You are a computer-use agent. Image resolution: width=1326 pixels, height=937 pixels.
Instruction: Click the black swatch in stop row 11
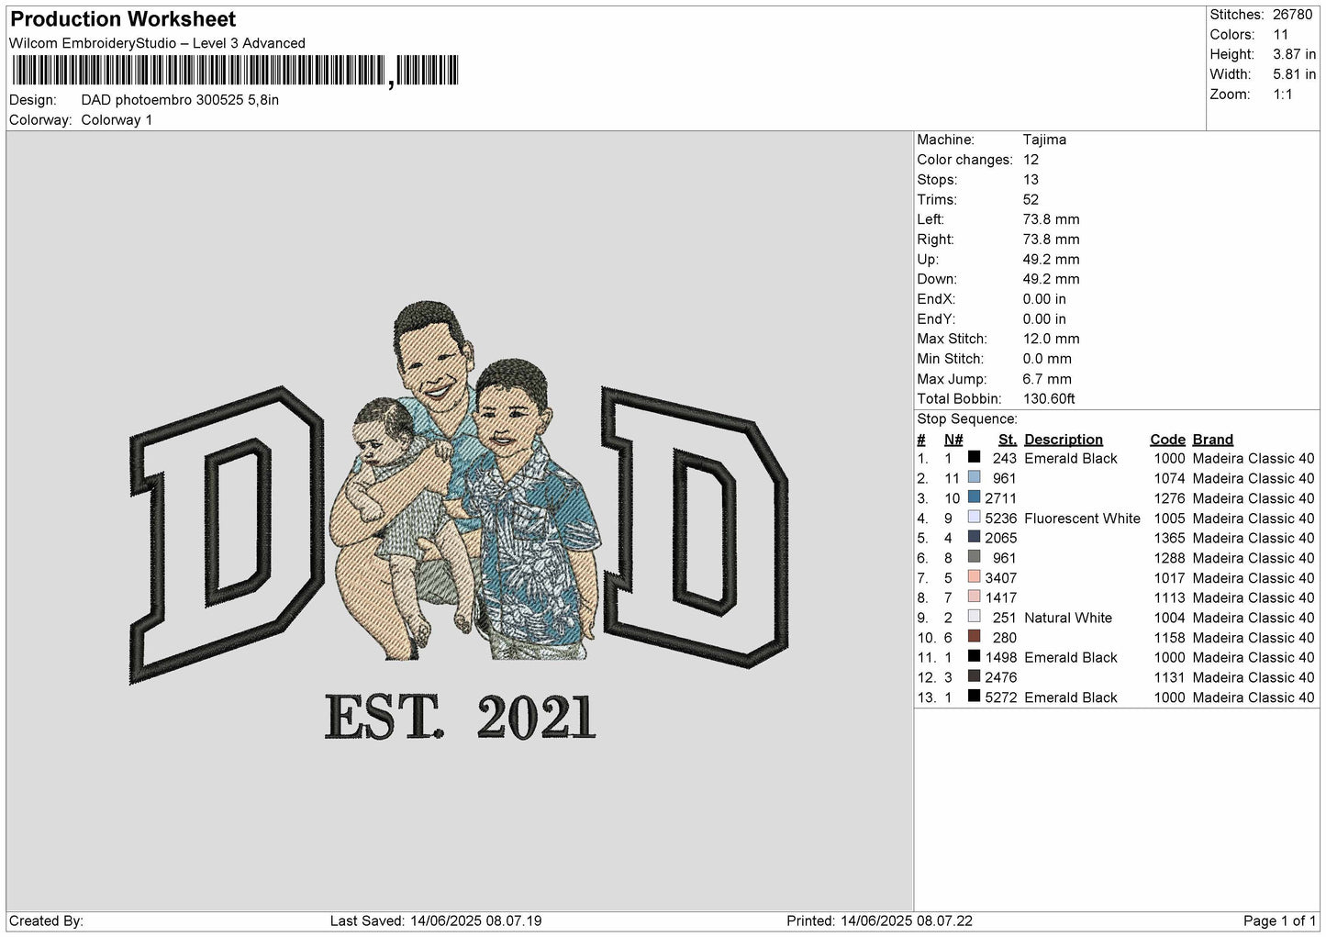(974, 656)
